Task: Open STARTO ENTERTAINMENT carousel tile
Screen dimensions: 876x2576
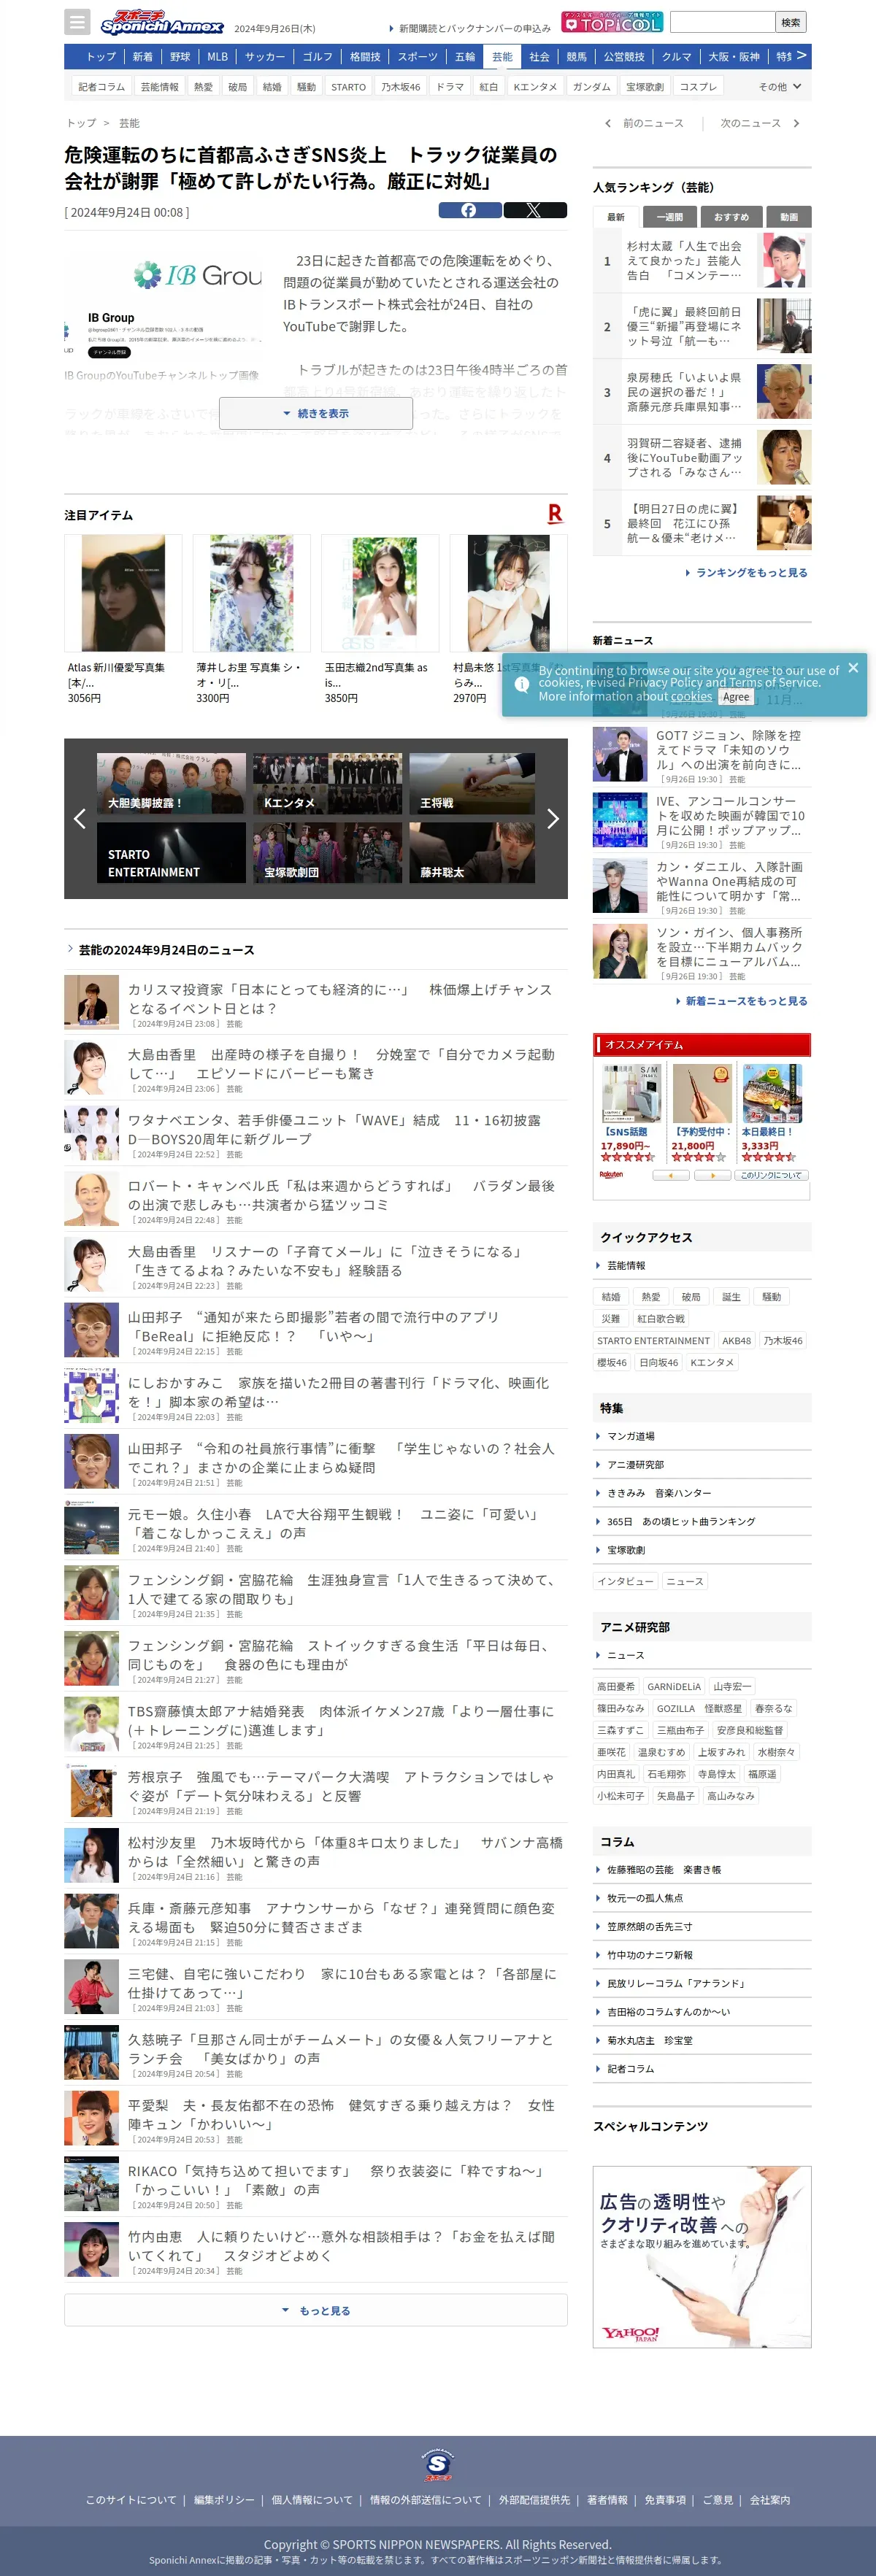Action: pos(171,852)
